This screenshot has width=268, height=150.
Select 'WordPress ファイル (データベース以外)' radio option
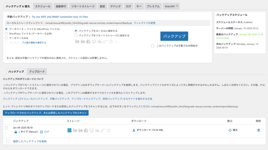(x=7, y=34)
